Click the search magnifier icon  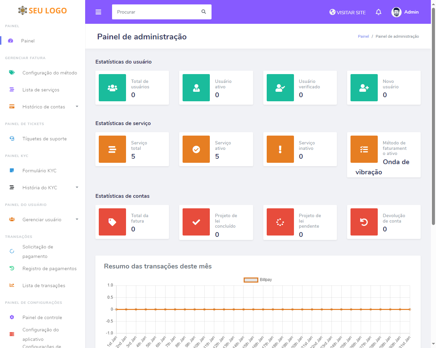(204, 12)
